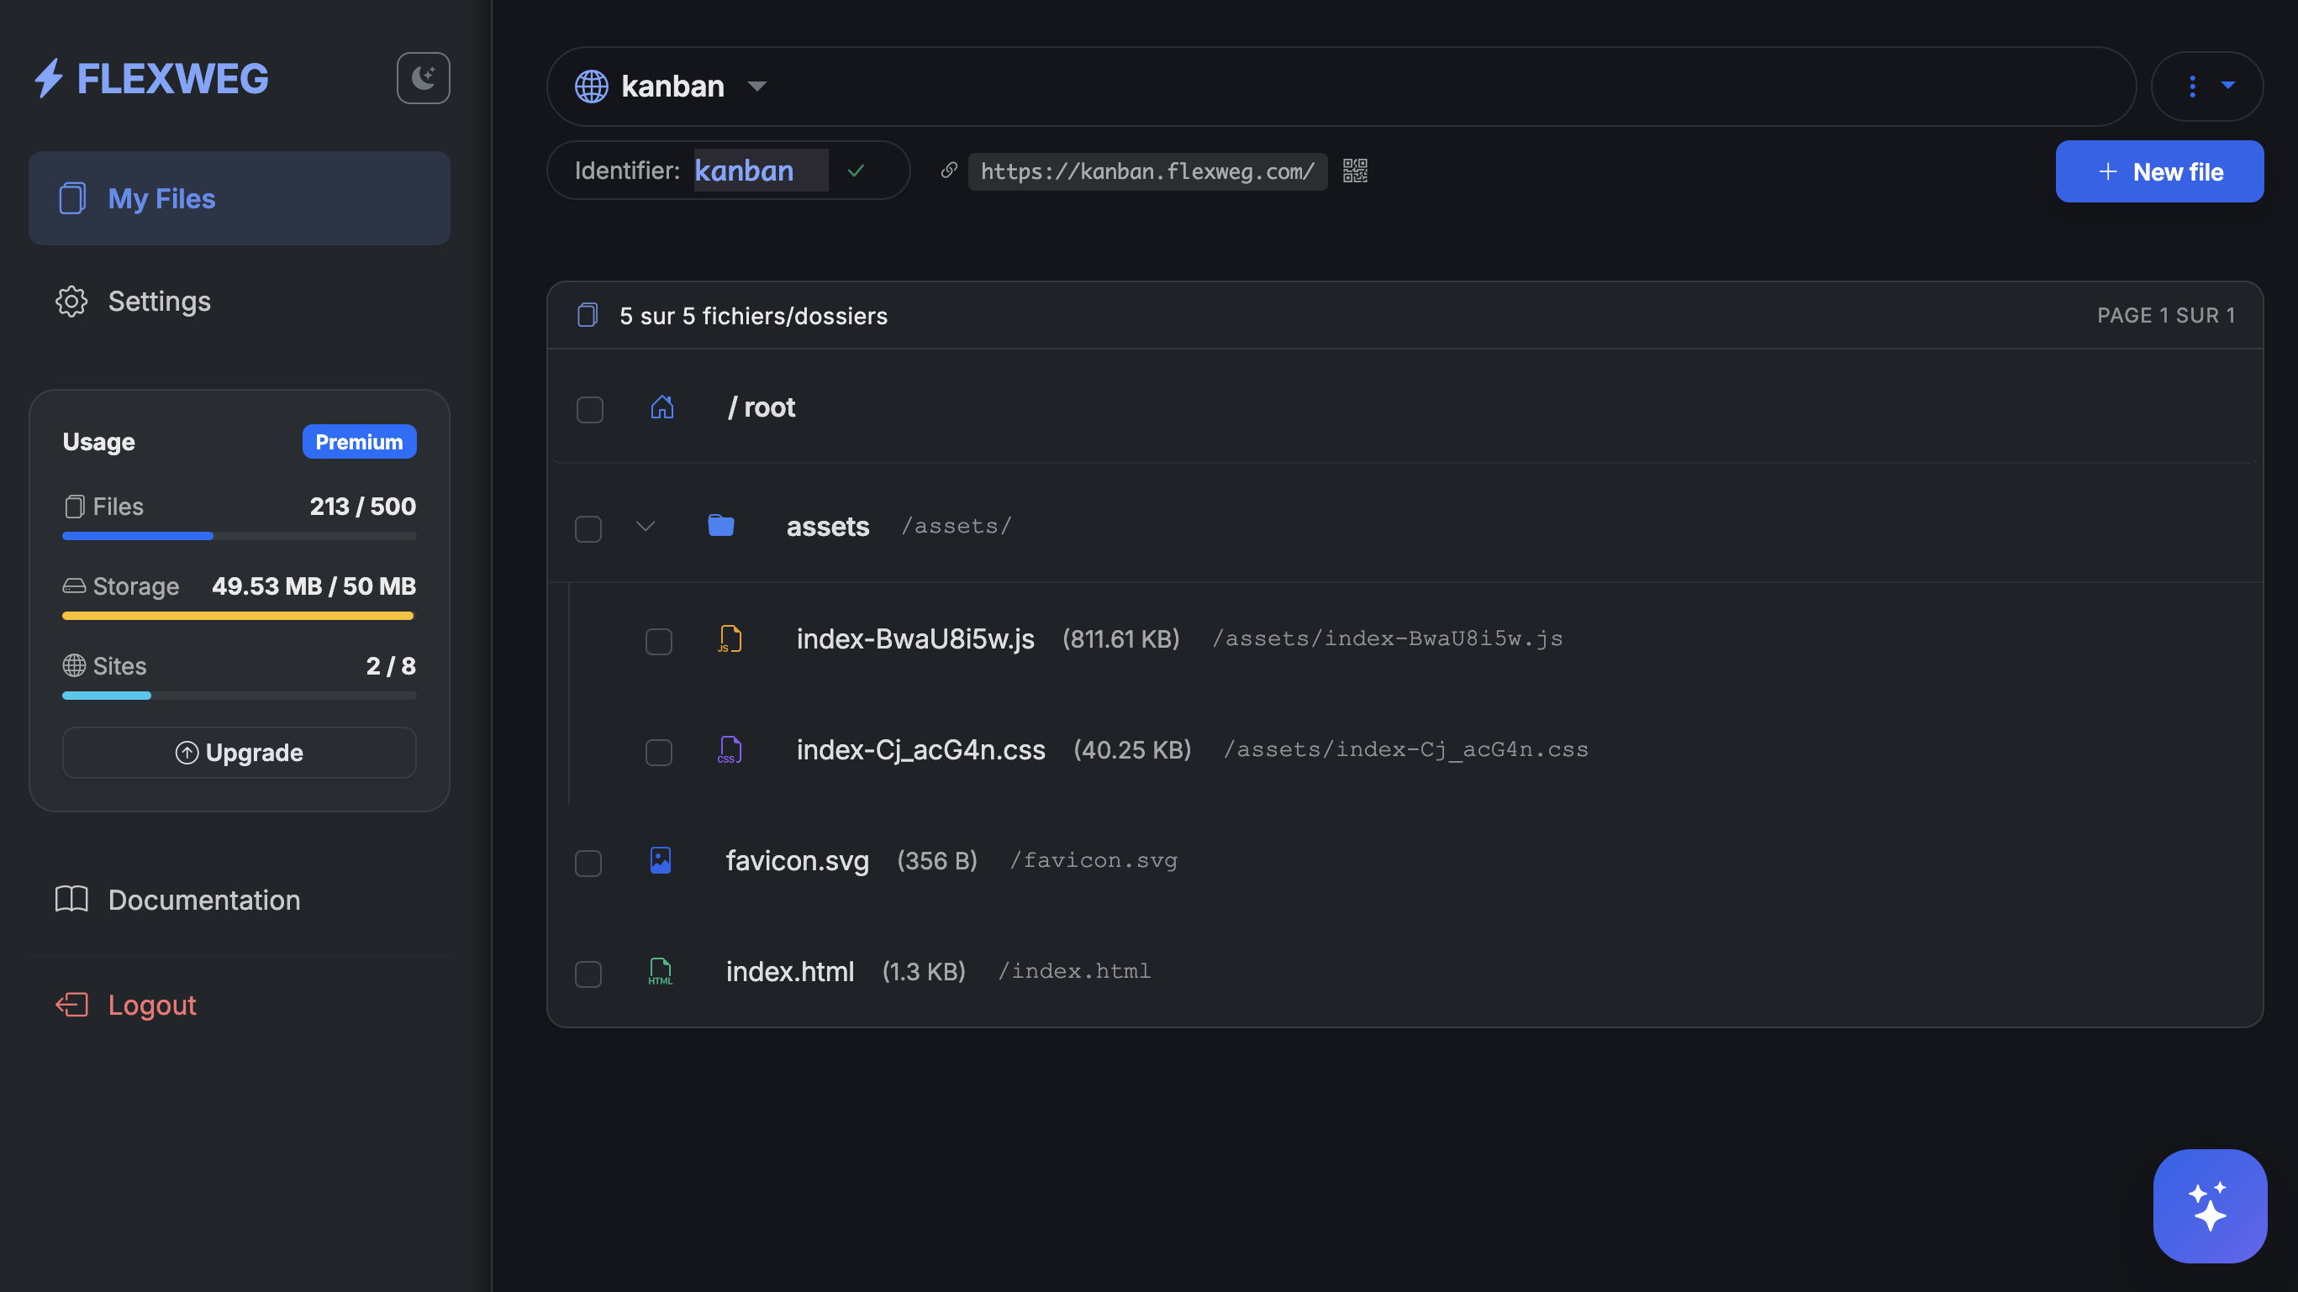Confirm identifier with the green checkmark
The height and width of the screenshot is (1292, 2298).
pos(856,171)
